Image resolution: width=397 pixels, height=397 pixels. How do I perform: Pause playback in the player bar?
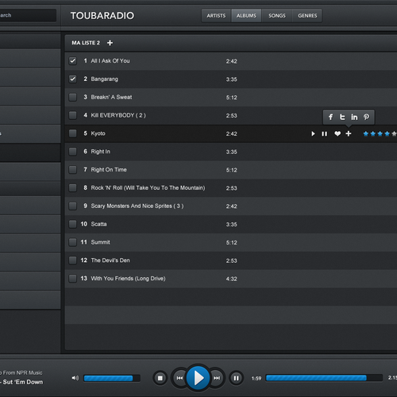point(236,378)
